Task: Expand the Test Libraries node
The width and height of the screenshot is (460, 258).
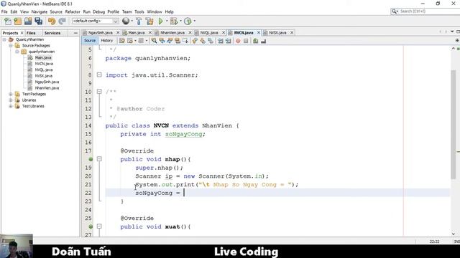Action: click(x=11, y=106)
